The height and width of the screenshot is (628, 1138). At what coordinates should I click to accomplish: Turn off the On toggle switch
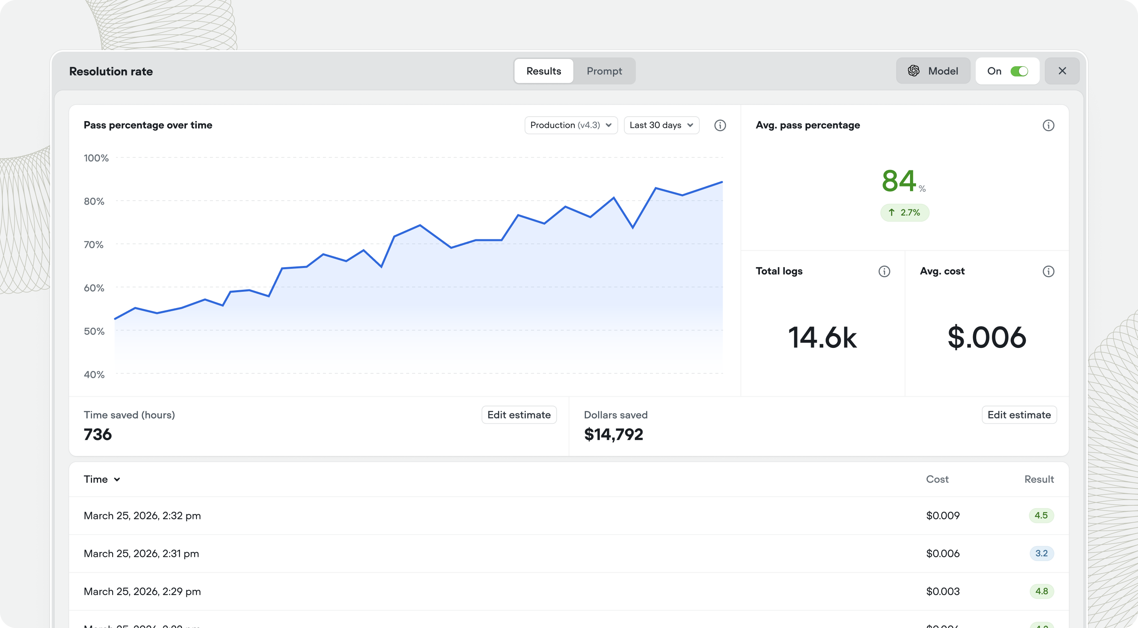(x=1019, y=71)
